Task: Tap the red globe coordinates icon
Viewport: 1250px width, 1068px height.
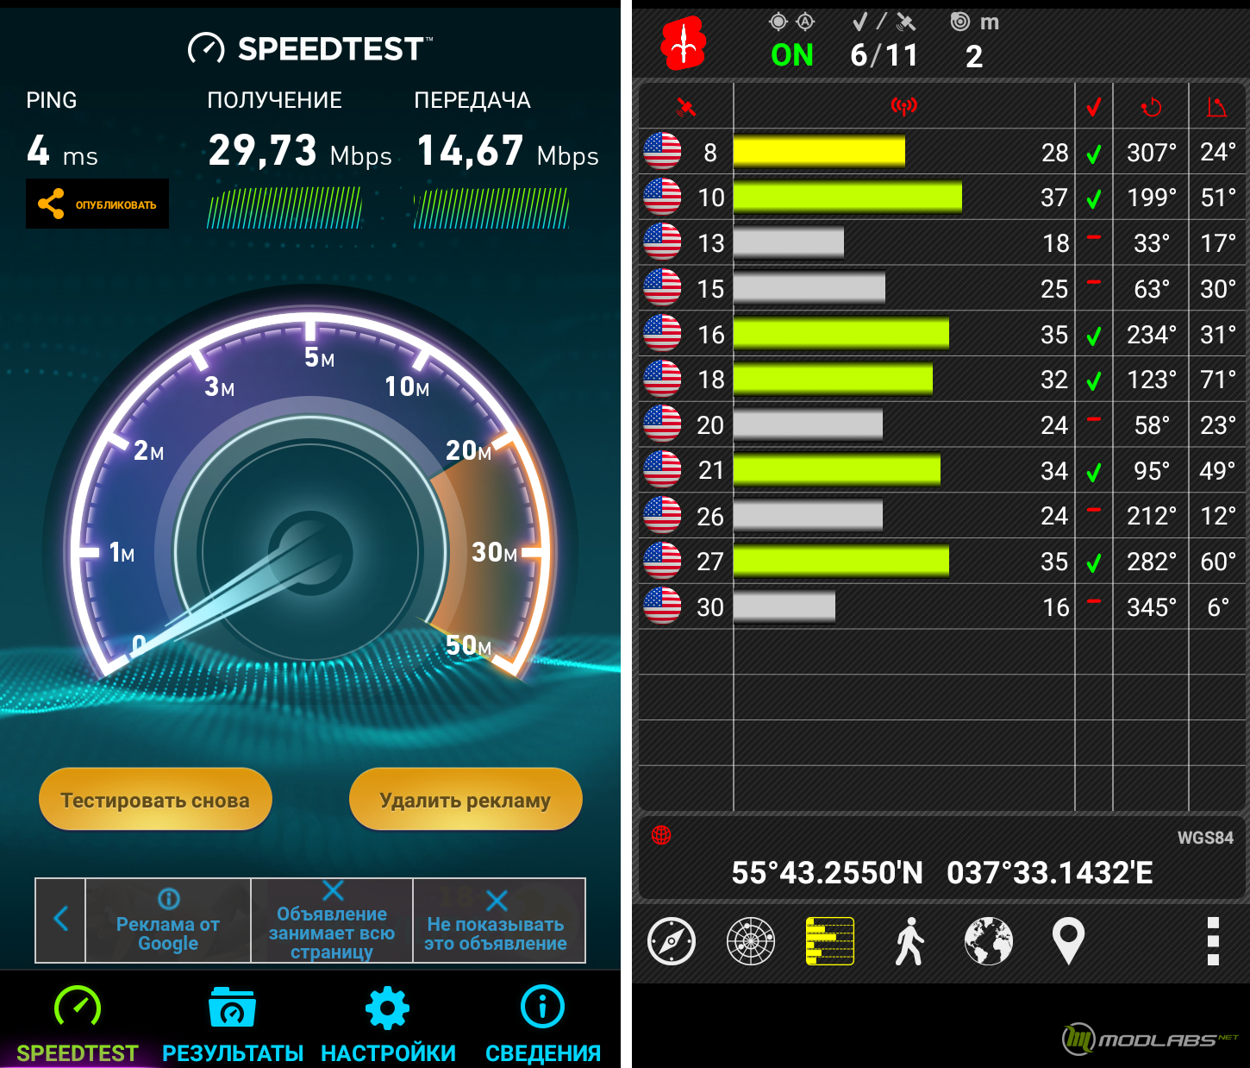Action: click(x=661, y=835)
